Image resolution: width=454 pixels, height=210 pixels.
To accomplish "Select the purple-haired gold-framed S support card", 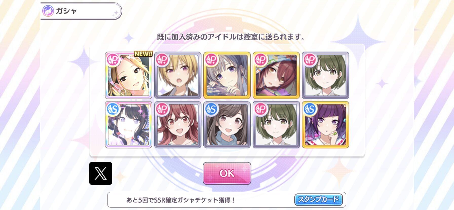I will 325,125.
